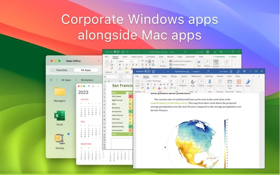
Task: Go back with Main Office back arrow
Action: click(x=51, y=80)
